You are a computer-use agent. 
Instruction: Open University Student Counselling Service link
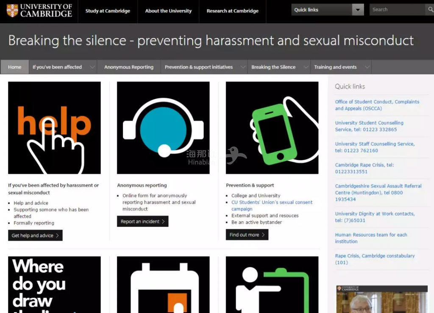[369, 126]
